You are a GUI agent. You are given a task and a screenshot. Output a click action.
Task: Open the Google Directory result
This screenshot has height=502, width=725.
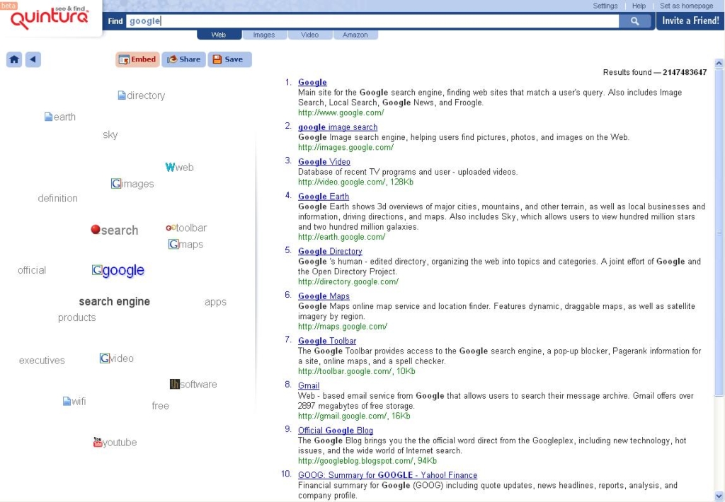[x=330, y=251]
